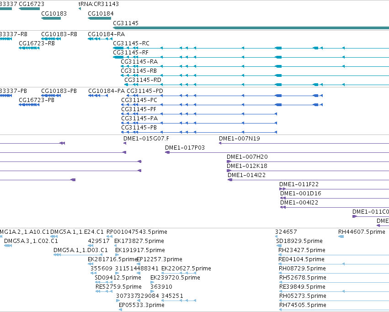Click the RP001047543.5prime EST label

[x=137, y=232]
